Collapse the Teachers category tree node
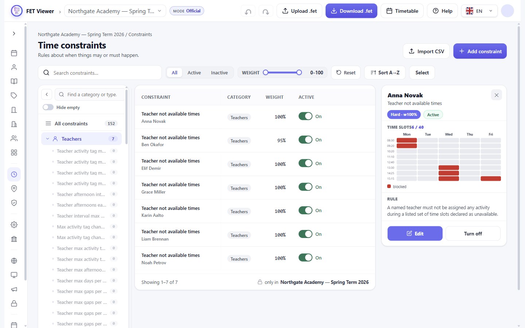This screenshot has height=328, width=525. coord(47,139)
